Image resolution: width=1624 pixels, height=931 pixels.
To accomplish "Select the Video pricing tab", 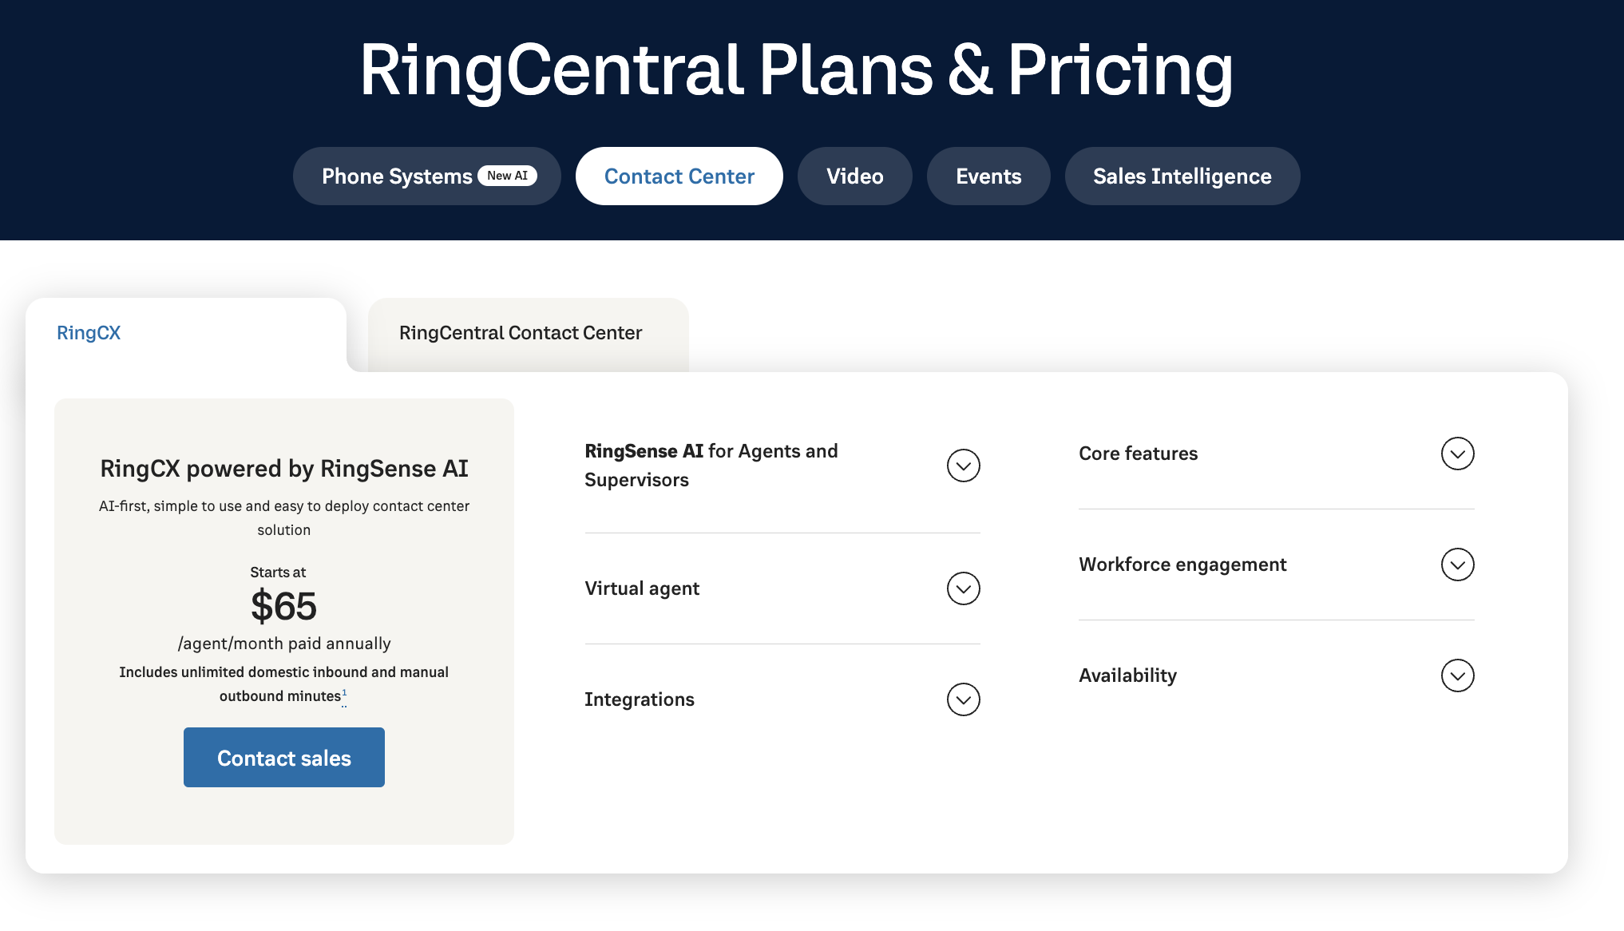I will click(854, 176).
